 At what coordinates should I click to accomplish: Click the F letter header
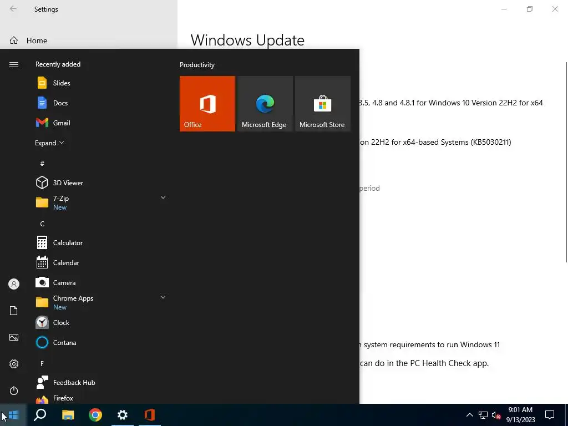coord(42,363)
